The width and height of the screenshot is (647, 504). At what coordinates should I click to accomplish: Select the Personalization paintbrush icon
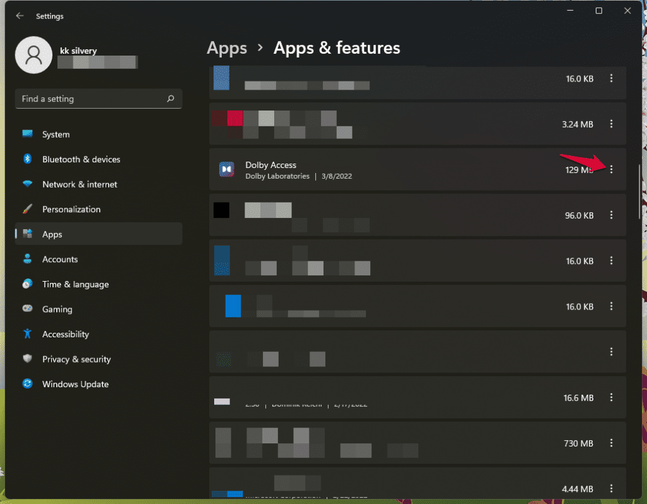pyautogui.click(x=27, y=209)
